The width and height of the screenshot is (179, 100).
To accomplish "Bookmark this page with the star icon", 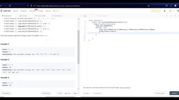I will coord(149,6).
